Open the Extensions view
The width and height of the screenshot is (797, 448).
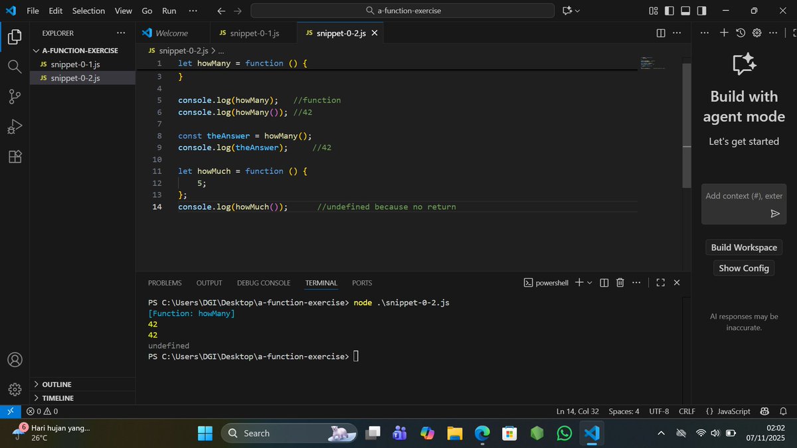coord(14,157)
